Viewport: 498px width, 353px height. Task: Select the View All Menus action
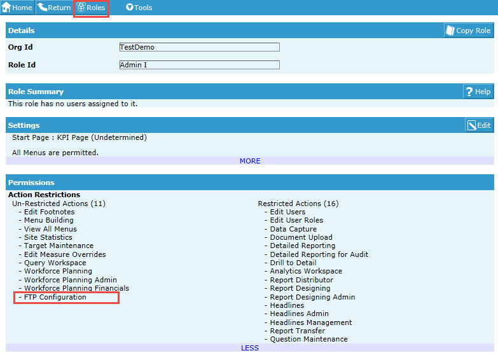[x=50, y=229]
